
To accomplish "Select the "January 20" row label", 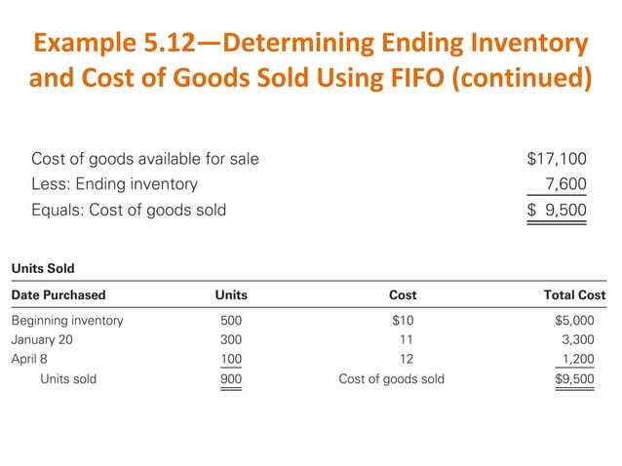I will pos(42,340).
